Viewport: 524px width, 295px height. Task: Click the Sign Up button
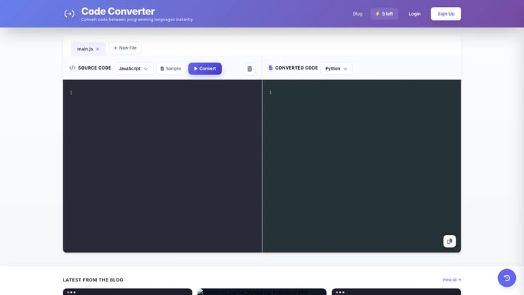[446, 14]
